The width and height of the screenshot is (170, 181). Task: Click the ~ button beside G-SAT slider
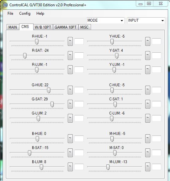pyautogui.click(x=70, y=104)
